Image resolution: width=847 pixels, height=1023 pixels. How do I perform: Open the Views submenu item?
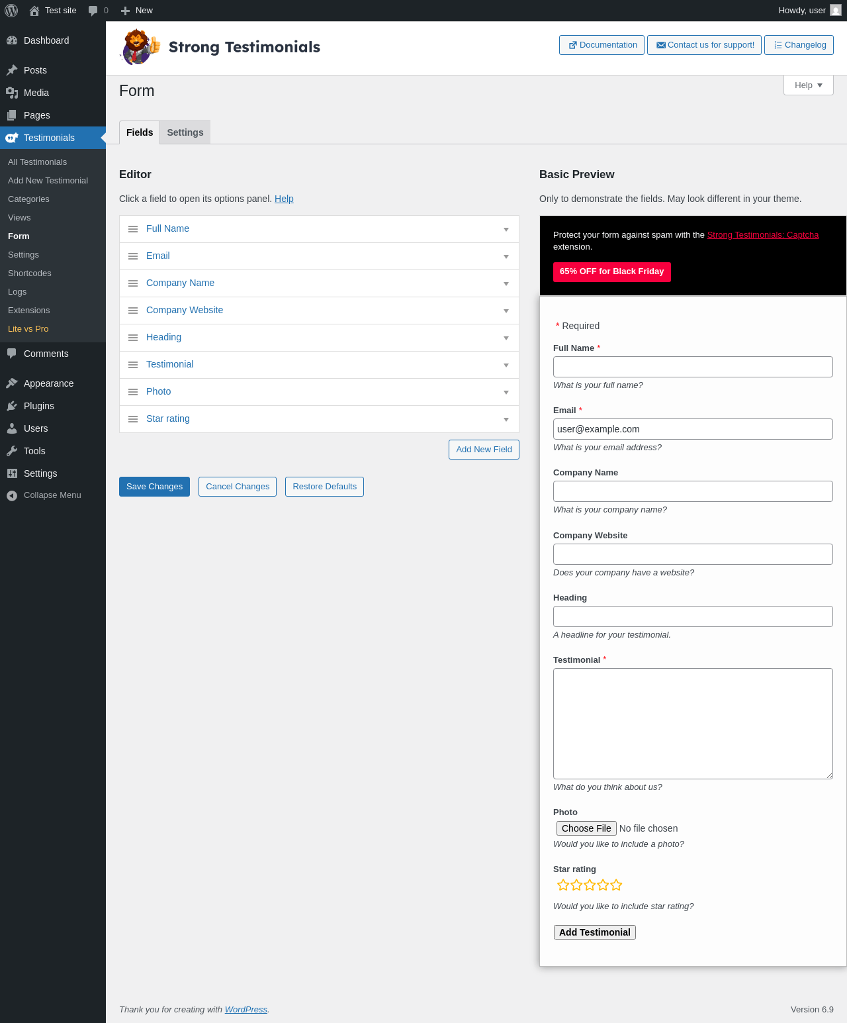pos(19,218)
